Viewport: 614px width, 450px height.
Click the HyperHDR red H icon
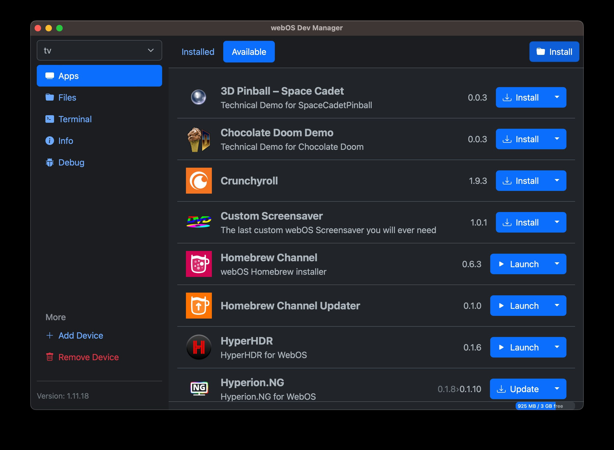(x=199, y=347)
